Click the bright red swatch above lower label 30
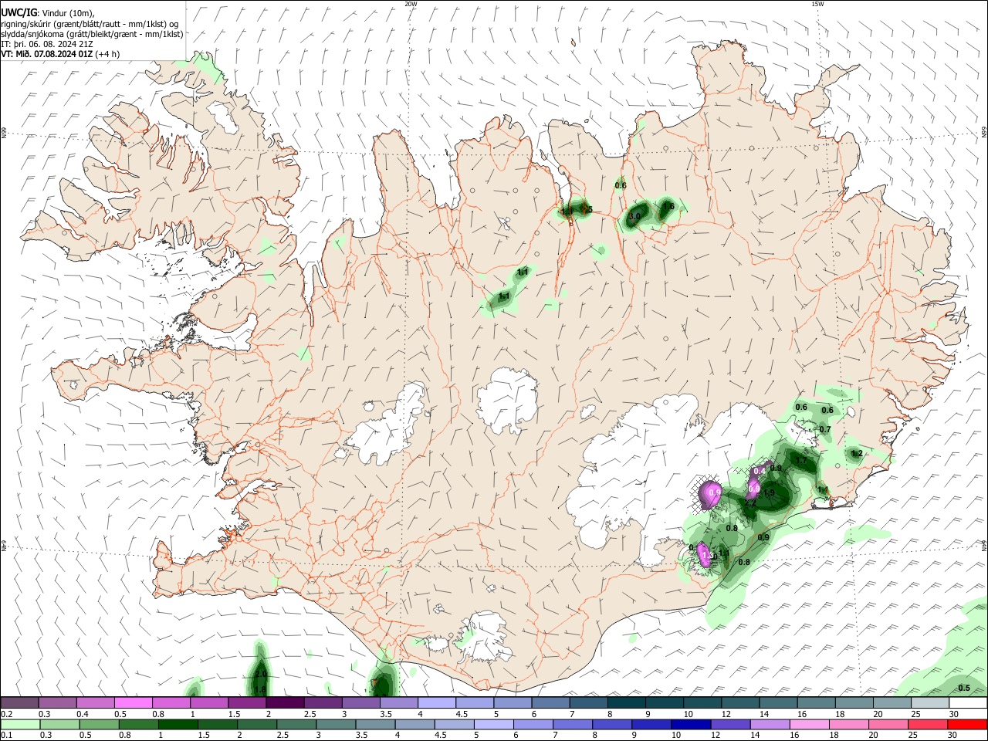The width and height of the screenshot is (988, 741). (969, 724)
